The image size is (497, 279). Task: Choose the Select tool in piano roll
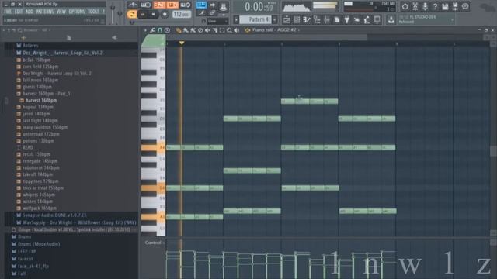tap(222, 30)
